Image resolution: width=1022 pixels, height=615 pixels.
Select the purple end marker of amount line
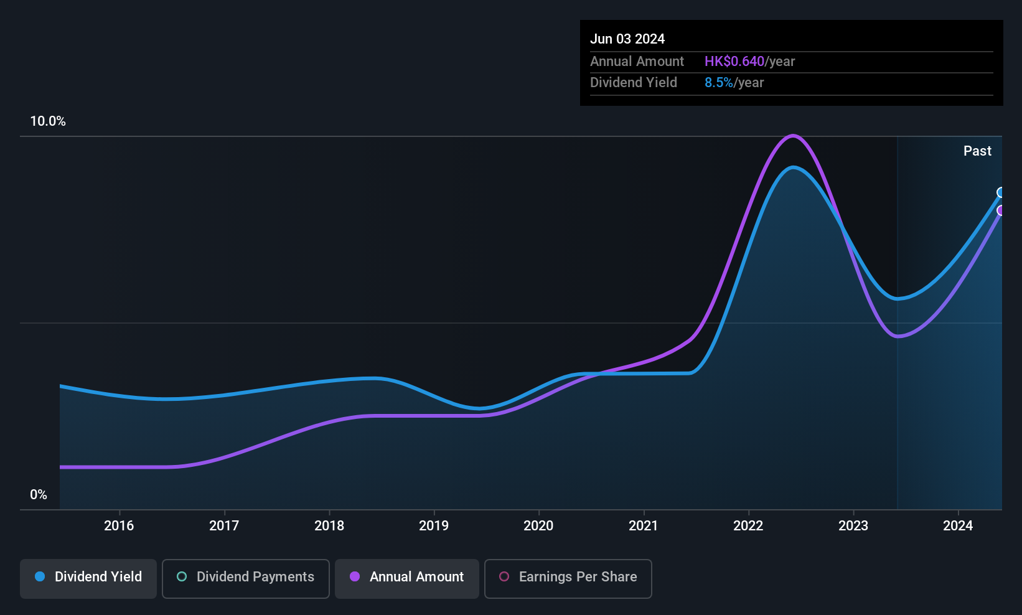[x=1001, y=210]
